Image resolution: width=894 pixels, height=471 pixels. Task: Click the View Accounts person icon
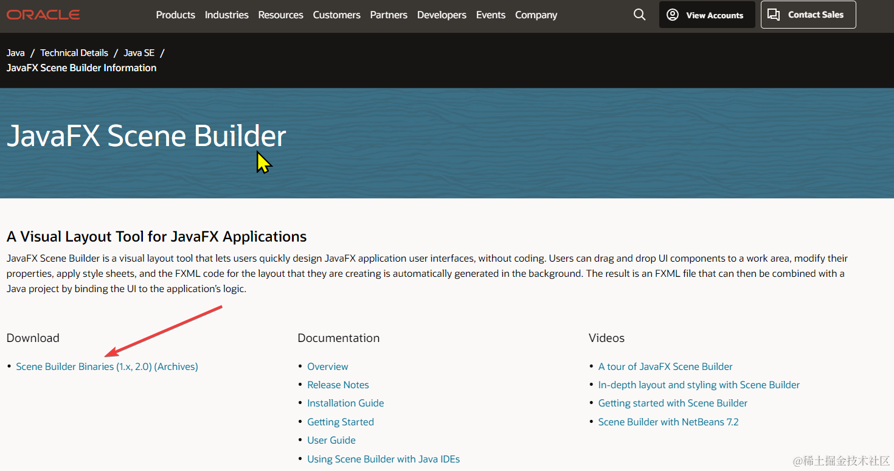[673, 14]
